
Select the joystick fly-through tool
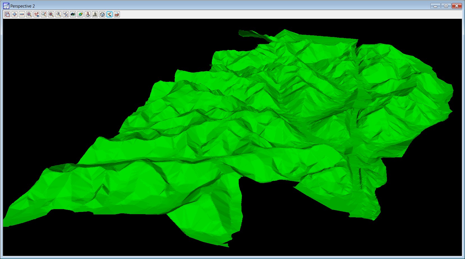[88, 14]
